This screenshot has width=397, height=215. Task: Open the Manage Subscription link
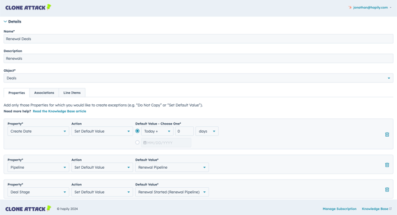(340, 209)
